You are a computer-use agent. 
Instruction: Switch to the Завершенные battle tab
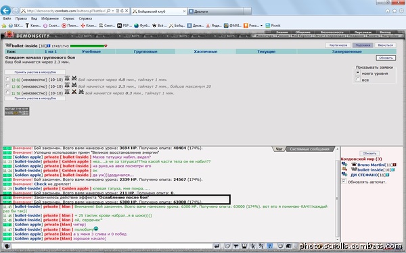[x=346, y=52]
